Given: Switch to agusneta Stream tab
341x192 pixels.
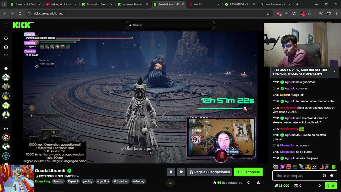Looking at the screenshot, I should (132, 4).
